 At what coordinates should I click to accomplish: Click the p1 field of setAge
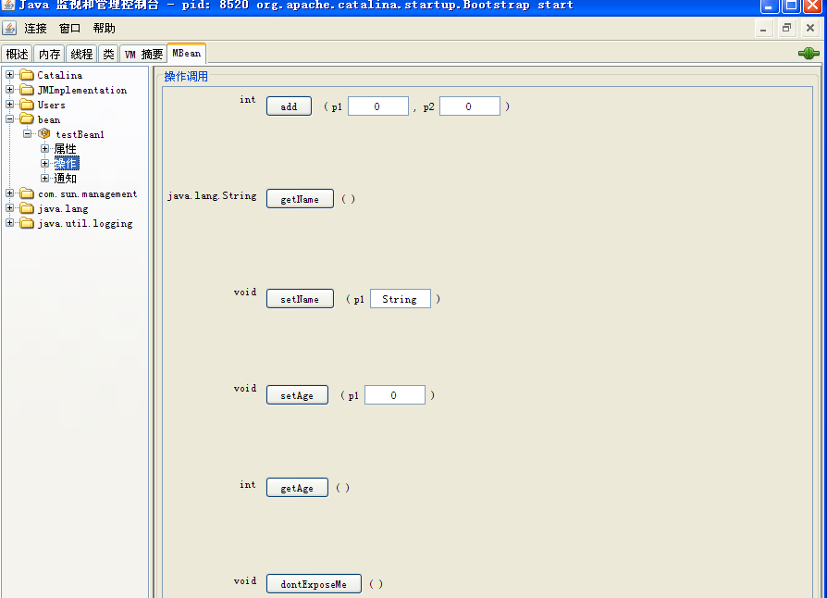[394, 395]
